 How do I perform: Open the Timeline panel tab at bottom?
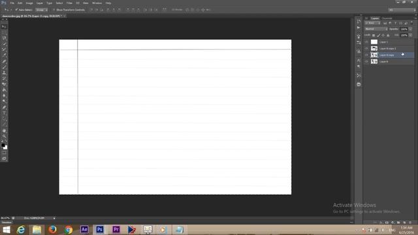(x=7, y=222)
